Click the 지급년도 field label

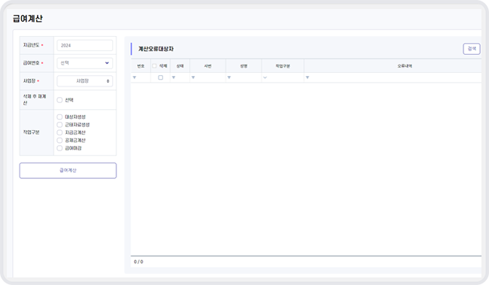tap(31, 45)
